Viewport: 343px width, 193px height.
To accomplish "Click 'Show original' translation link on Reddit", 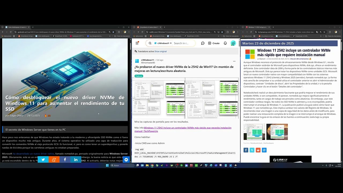I will pyautogui.click(x=161, y=51).
